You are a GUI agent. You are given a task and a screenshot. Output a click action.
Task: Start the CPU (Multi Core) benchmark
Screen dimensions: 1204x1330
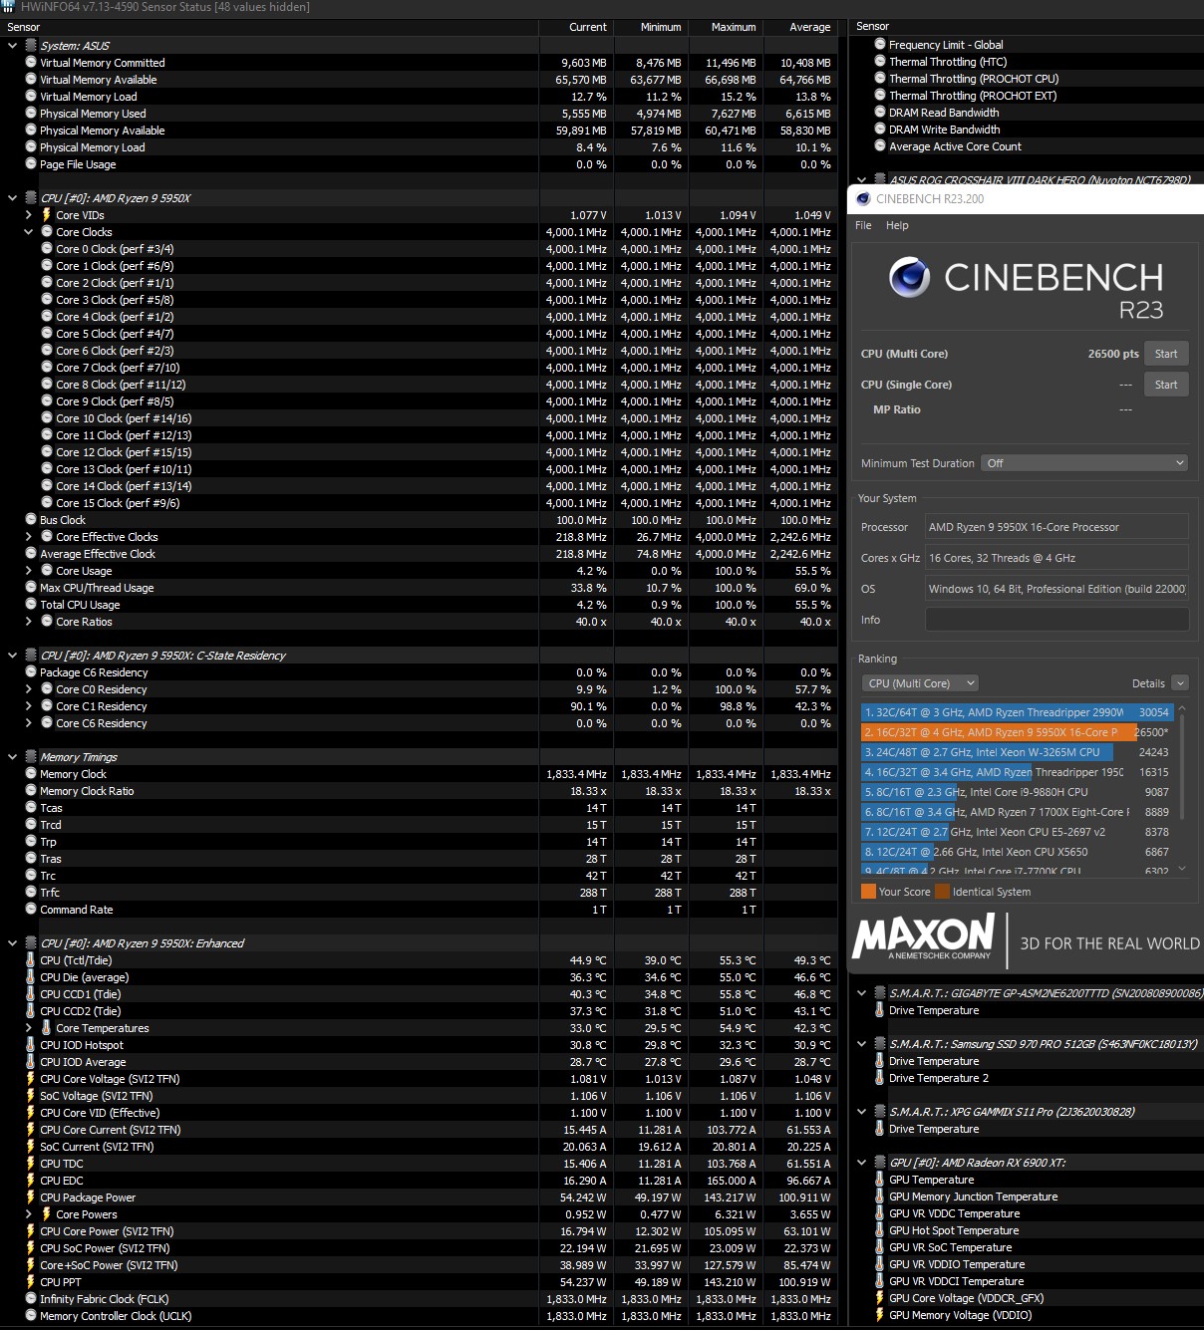click(x=1166, y=354)
